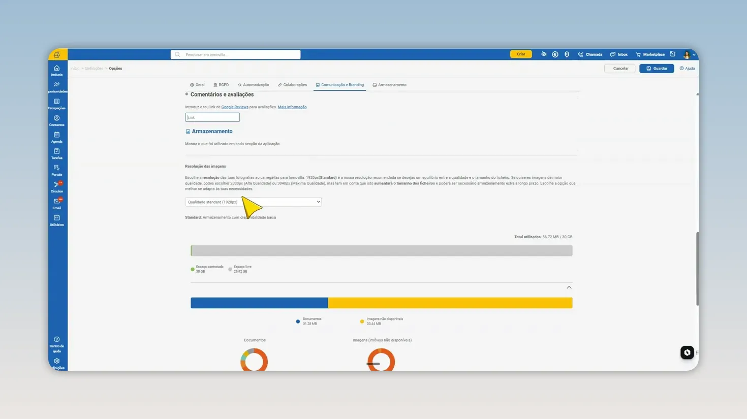
Task: Open the image quality resolution dropdown
Action: [x=253, y=202]
